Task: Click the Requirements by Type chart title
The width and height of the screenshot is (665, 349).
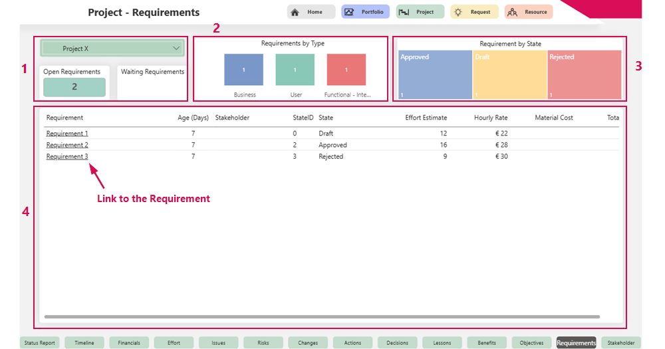Action: point(293,43)
